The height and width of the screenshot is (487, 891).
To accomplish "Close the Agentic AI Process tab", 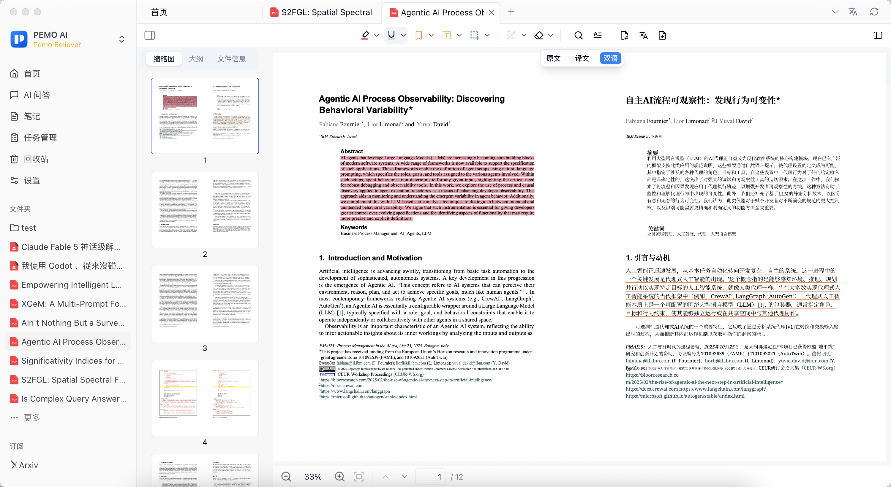I will [491, 12].
